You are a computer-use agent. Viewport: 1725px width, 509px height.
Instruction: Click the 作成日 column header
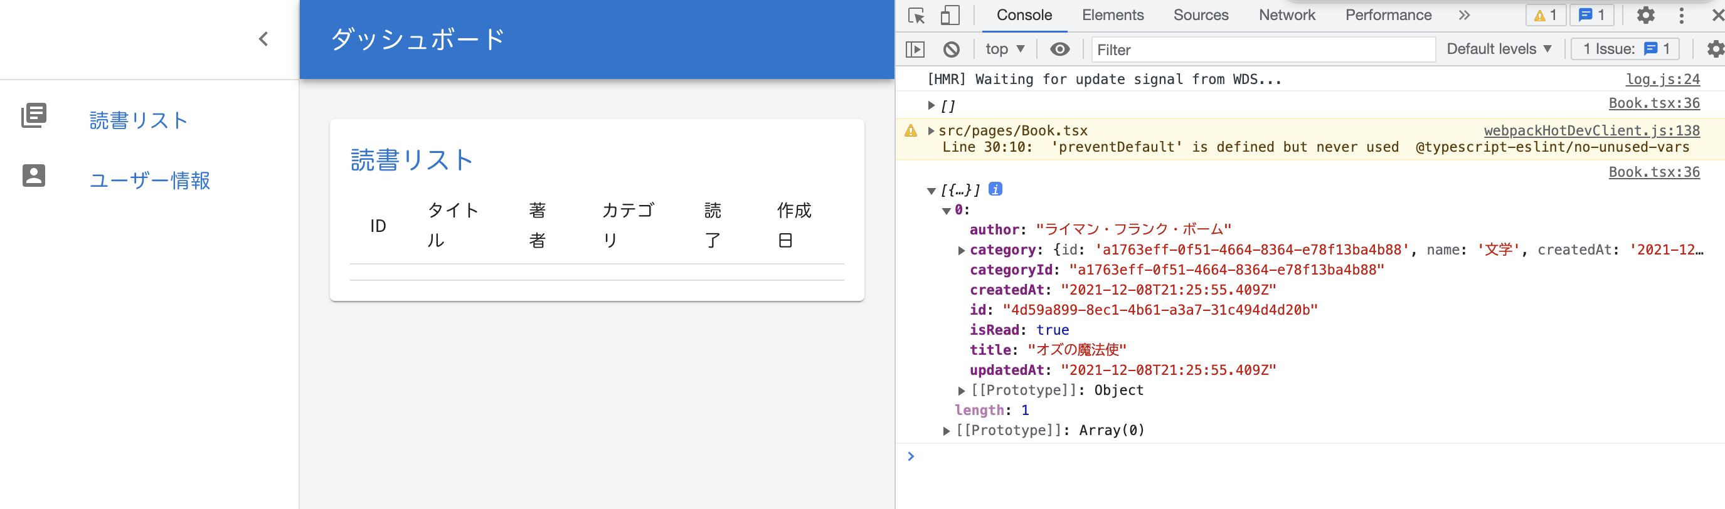tap(794, 226)
